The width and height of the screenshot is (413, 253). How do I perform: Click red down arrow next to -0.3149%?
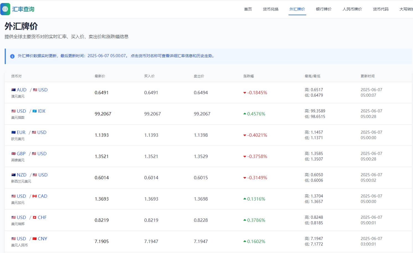click(245, 178)
